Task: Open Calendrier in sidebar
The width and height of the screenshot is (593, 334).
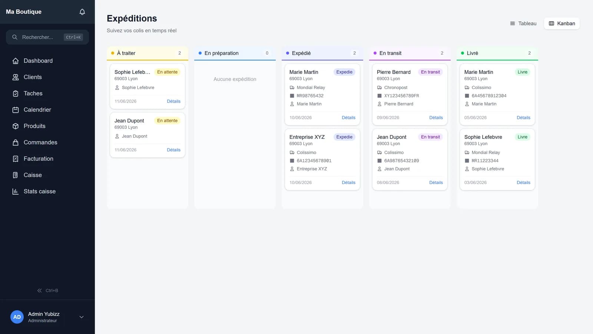Action: [x=47, y=110]
